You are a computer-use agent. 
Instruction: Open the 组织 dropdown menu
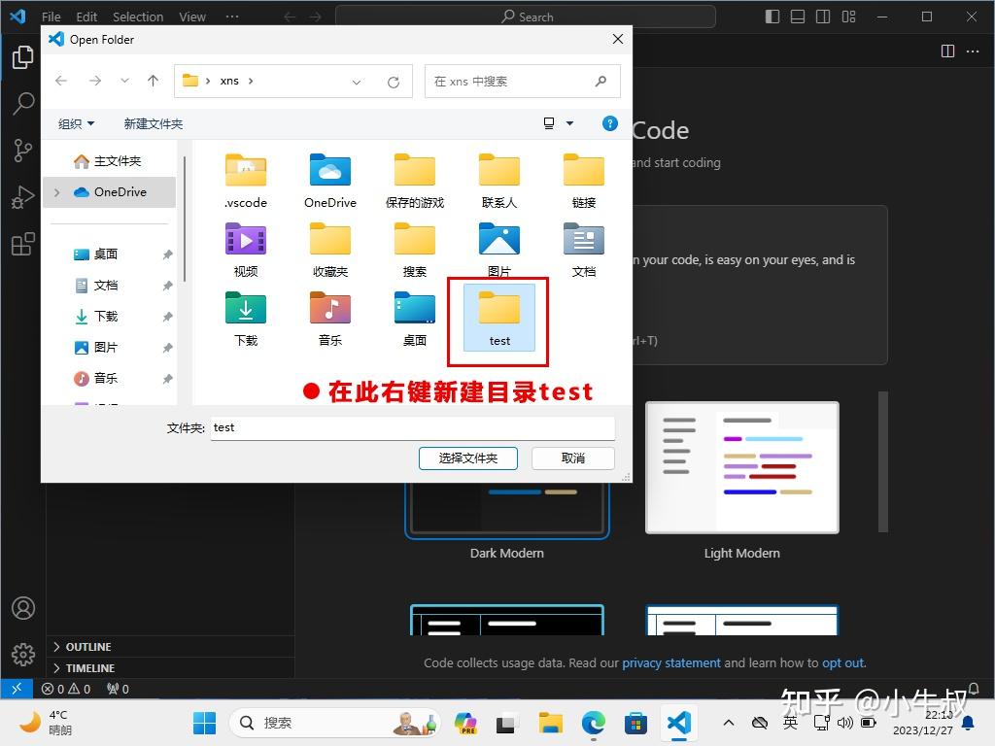point(76,123)
